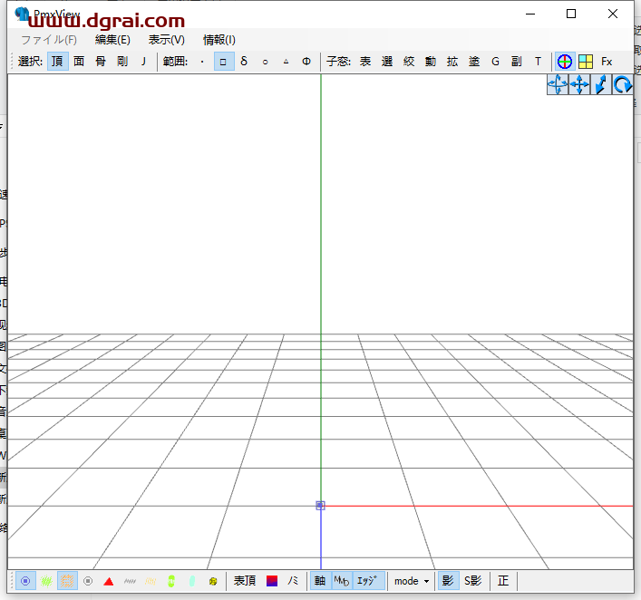Select the Φ range mode
The image size is (641, 600).
point(306,62)
